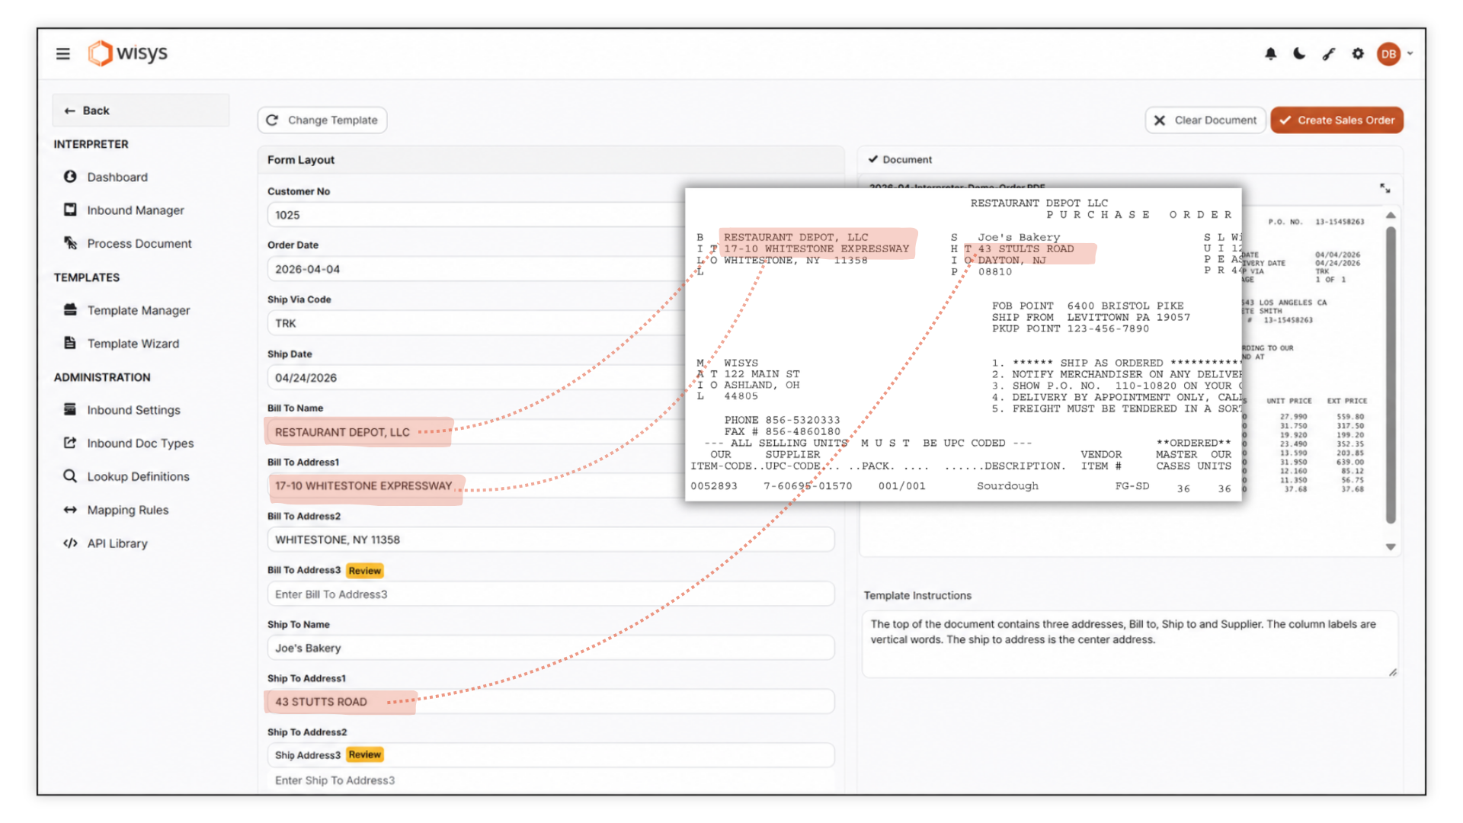Click the Document section checkmark icon
The width and height of the screenshot is (1463, 823).
(873, 159)
